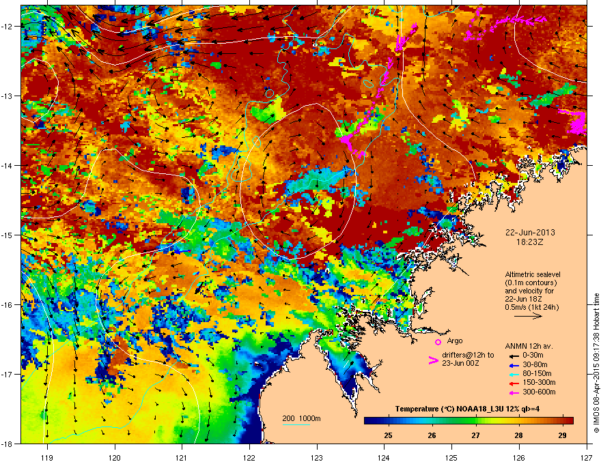Viewport: 601px width, 464px height.
Task: Click the temperature color bar
Action: click(x=469, y=420)
